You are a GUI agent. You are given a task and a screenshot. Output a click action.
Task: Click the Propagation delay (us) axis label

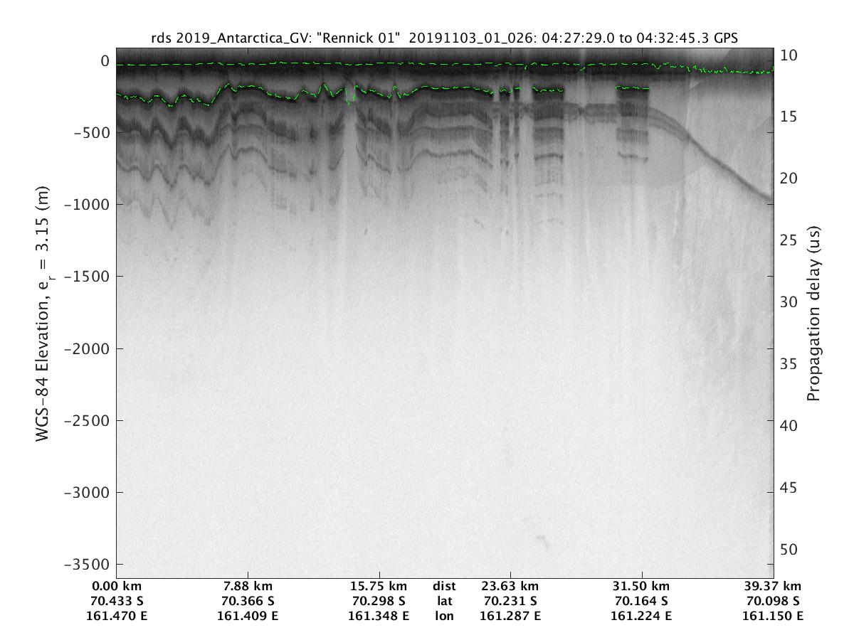[813, 313]
